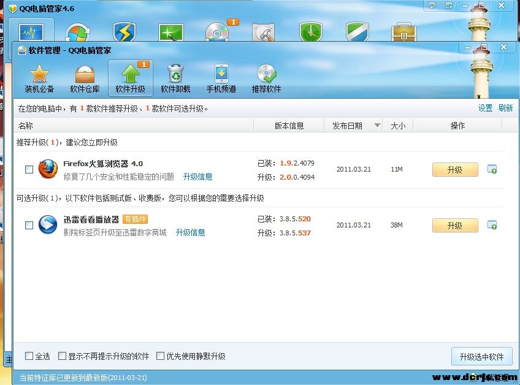
Task: Open the 装机必备 star icon
Action: (39, 74)
